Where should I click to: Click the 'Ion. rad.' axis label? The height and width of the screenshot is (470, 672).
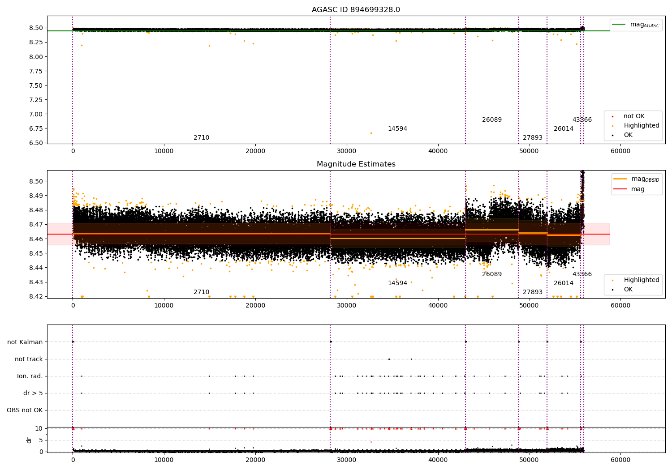30,376
